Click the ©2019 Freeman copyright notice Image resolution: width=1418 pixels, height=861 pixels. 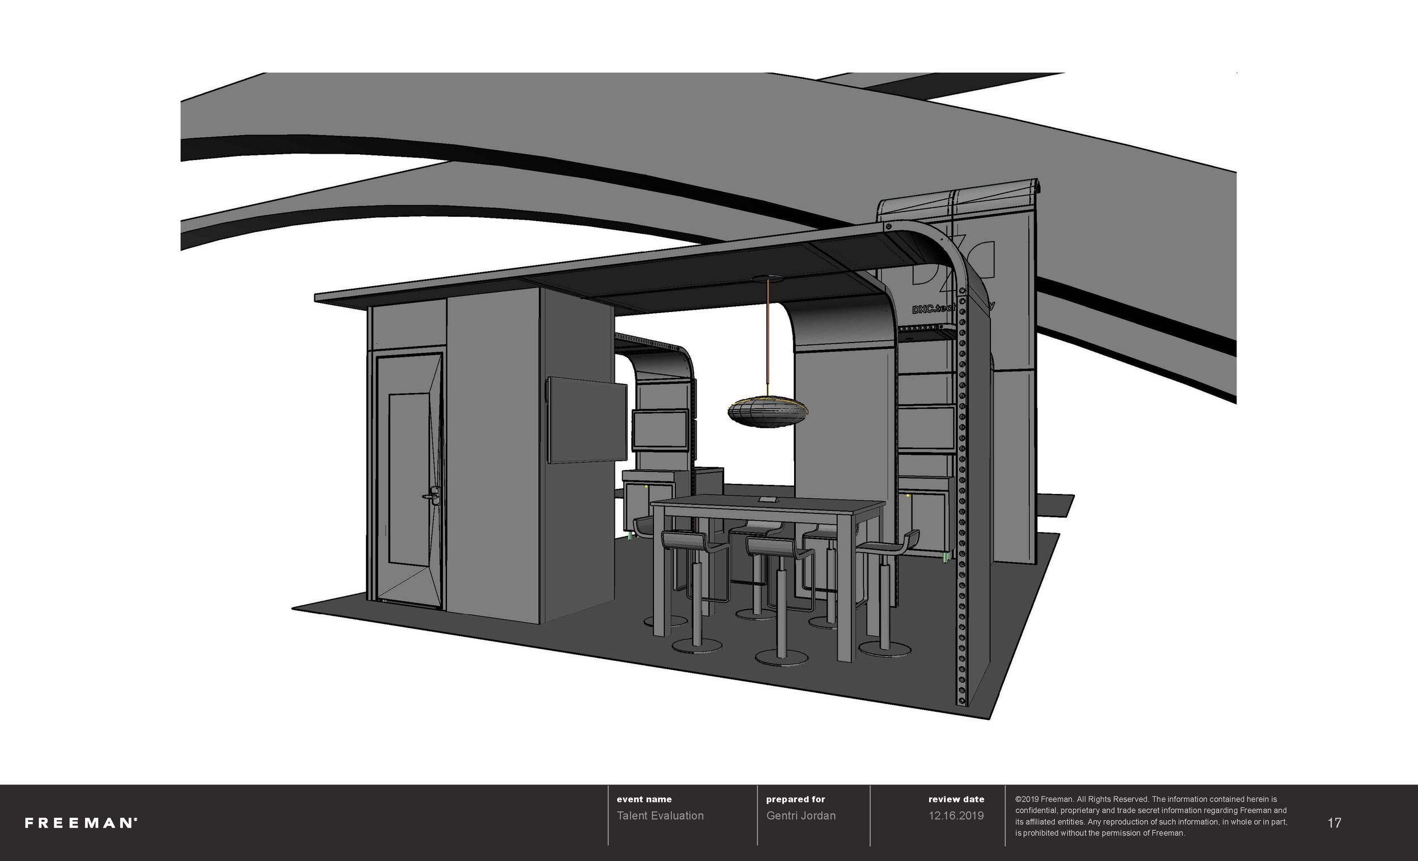[1151, 816]
